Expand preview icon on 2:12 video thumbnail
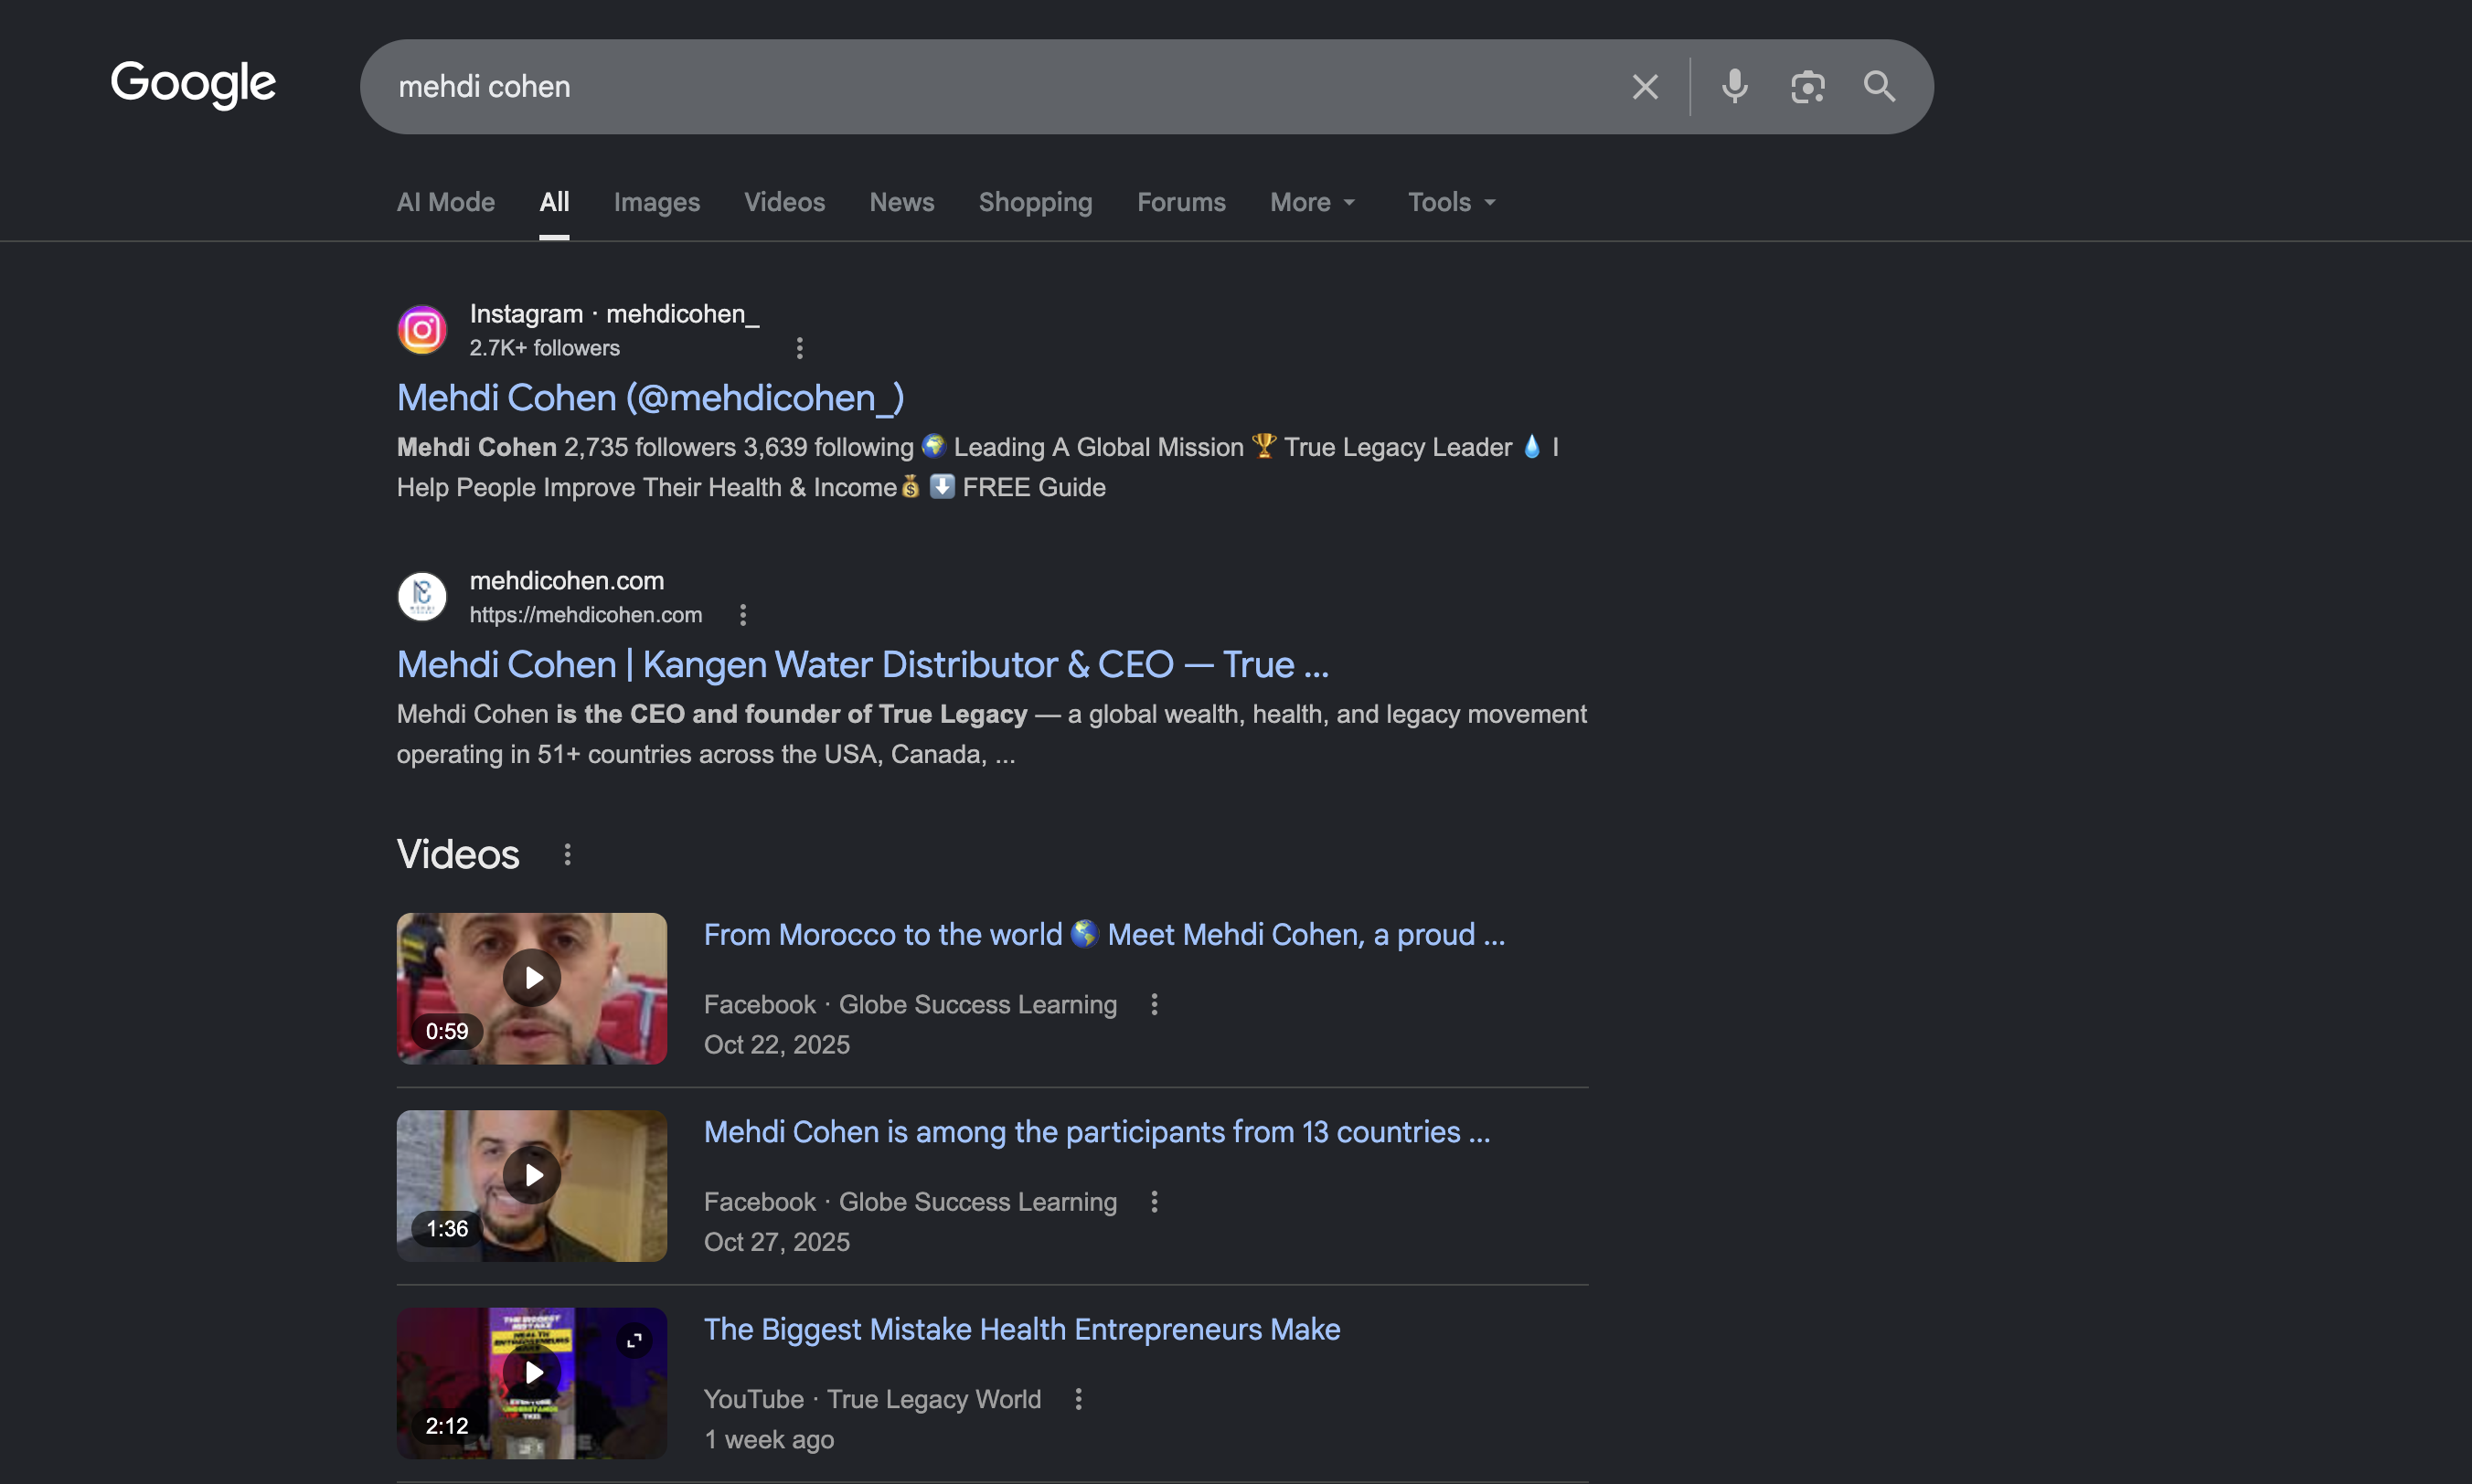2472x1484 pixels. point(634,1341)
